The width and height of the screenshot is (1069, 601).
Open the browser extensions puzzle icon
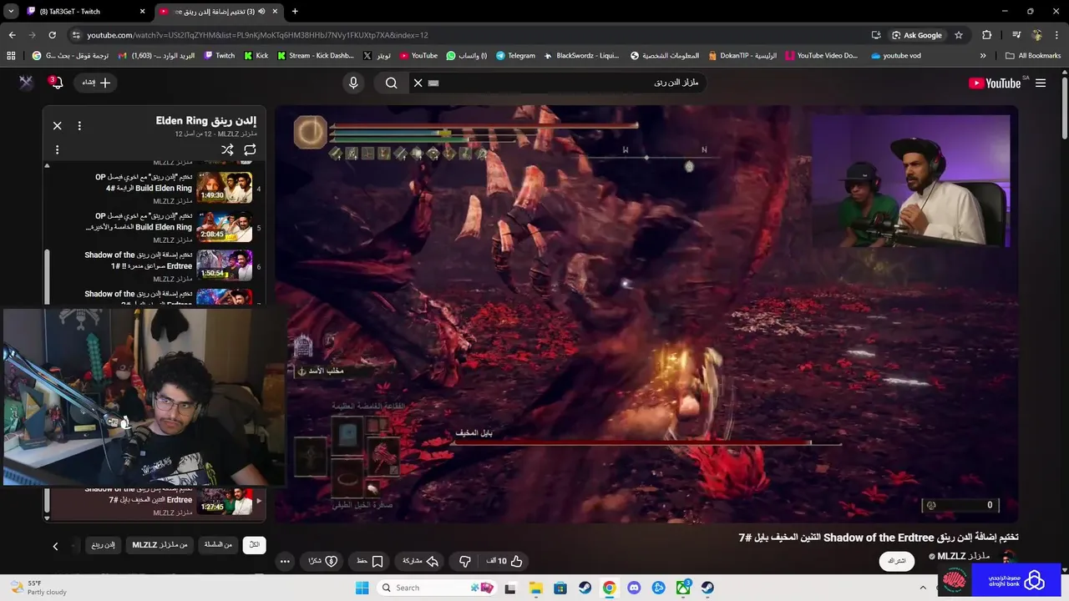coord(986,35)
